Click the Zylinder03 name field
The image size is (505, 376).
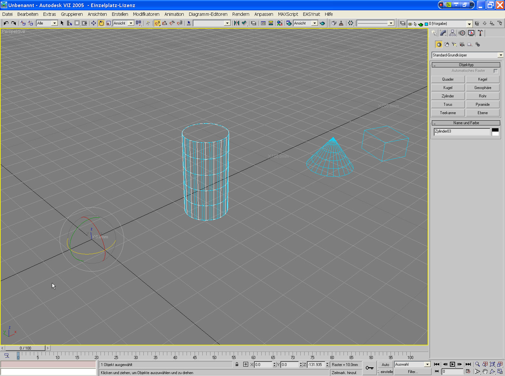click(x=462, y=132)
